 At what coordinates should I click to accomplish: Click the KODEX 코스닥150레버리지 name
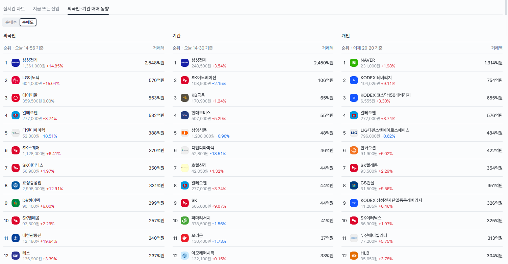[386, 95]
